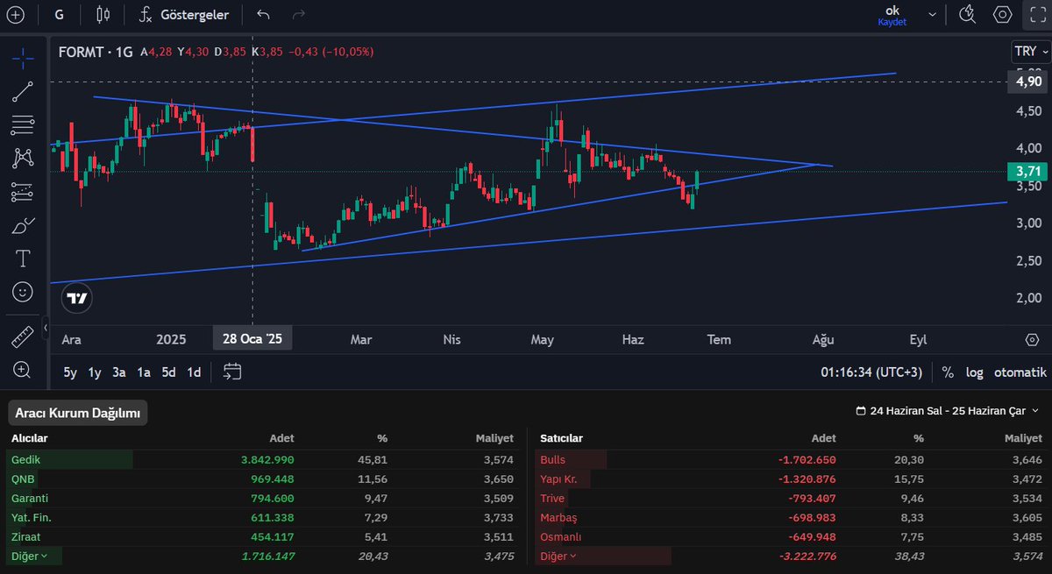Select the patterns drawing tool

tap(23, 159)
